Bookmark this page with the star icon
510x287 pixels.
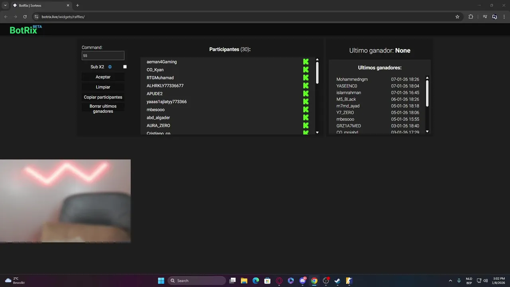tap(457, 17)
